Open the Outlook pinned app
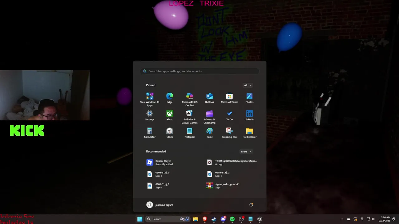This screenshot has height=224, width=399. coord(209,98)
